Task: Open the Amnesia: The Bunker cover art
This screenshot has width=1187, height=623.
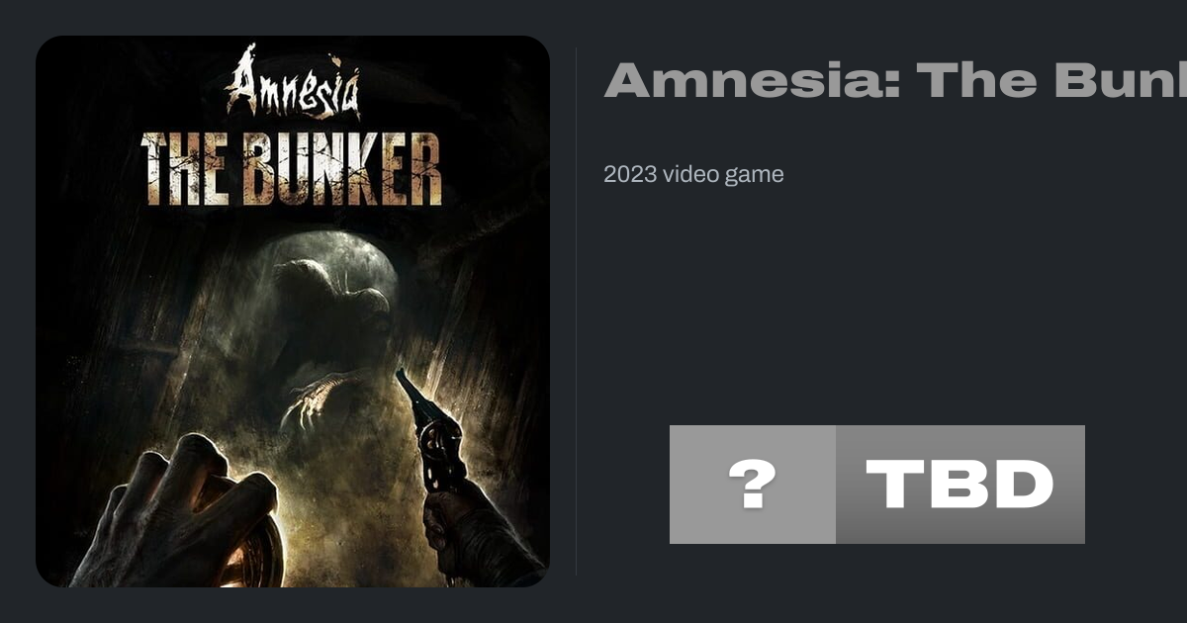Action: [293, 311]
